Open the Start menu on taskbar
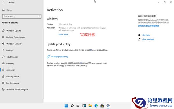The height and width of the screenshot is (109, 174). point(66,106)
